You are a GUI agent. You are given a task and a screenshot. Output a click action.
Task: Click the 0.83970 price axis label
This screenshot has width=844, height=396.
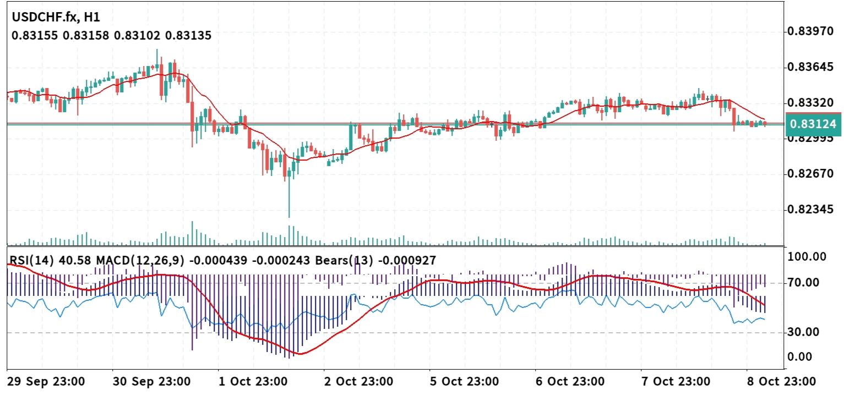pos(811,31)
